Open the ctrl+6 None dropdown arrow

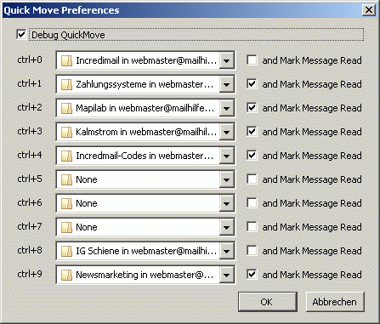coord(226,203)
